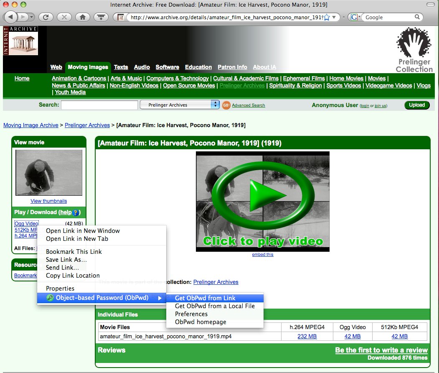Choose Open Link in New Window

coord(102,231)
